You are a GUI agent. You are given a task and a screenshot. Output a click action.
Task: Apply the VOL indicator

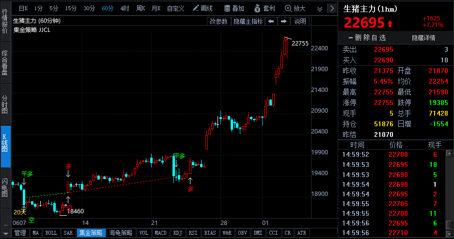click(143, 233)
